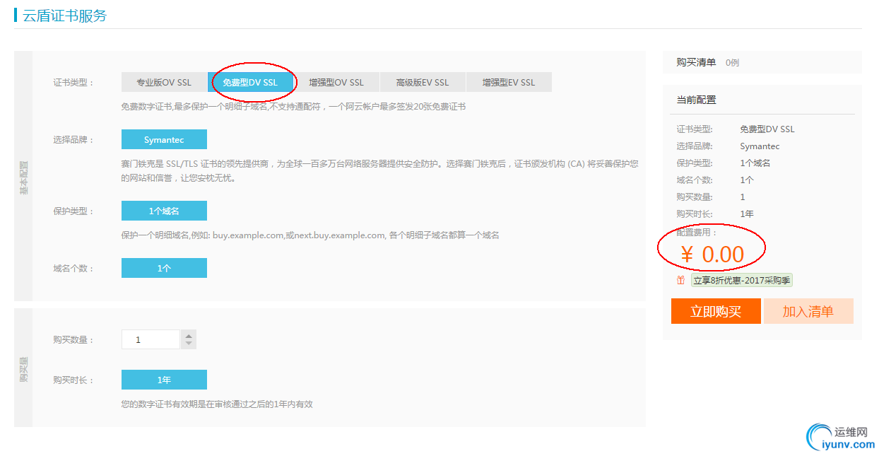Click 当前配置 section heading
The height and width of the screenshot is (456, 879).
click(696, 100)
